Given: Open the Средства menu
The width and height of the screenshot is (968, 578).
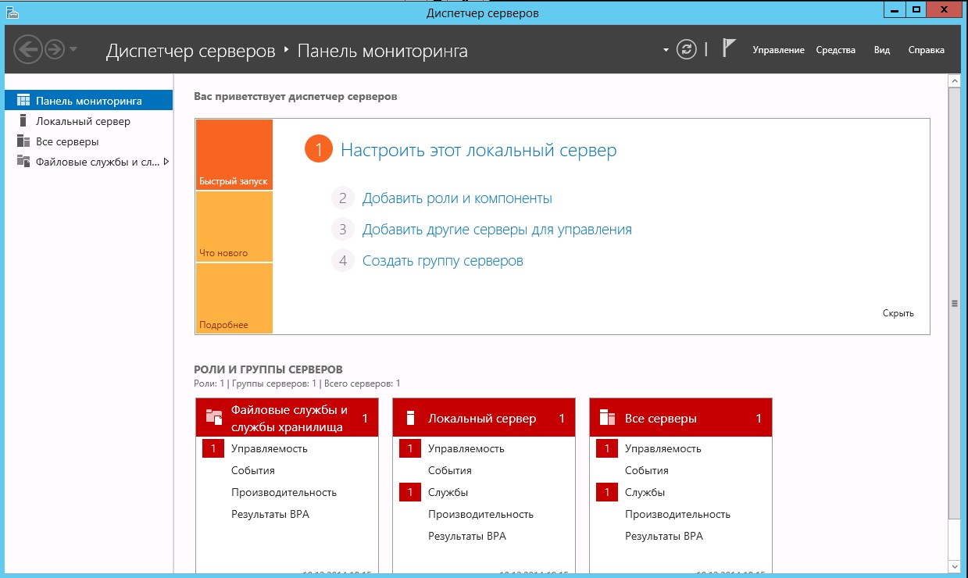Looking at the screenshot, I should [x=835, y=50].
